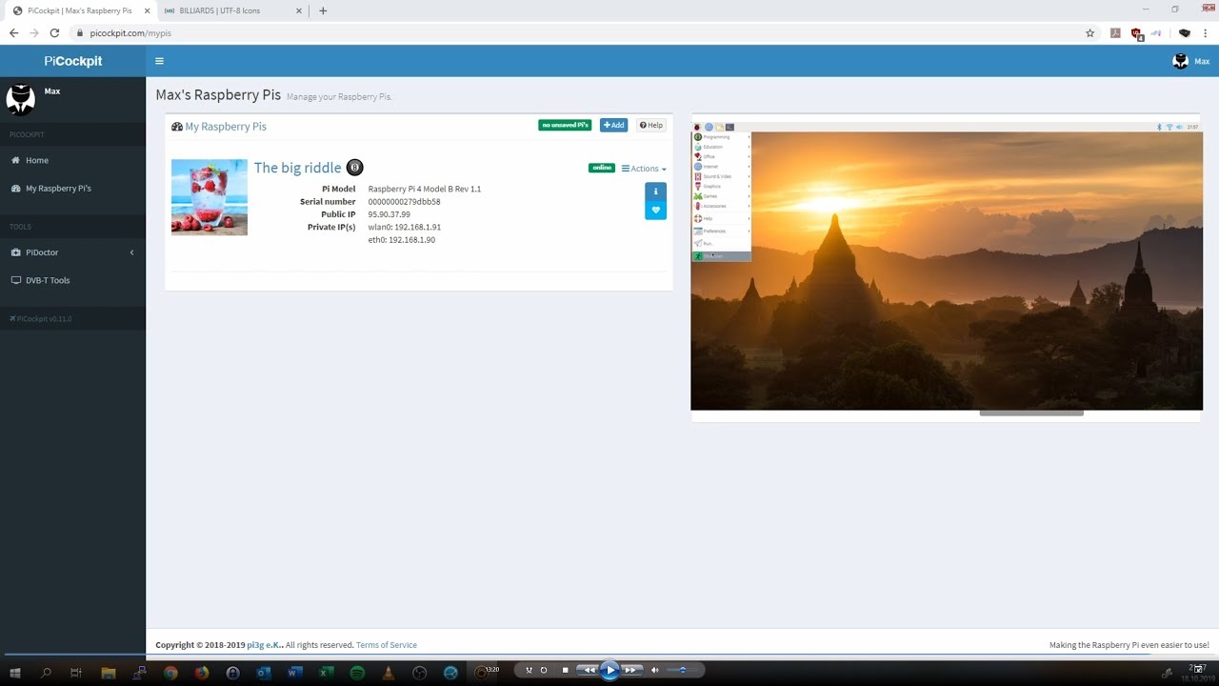1219x686 pixels.
Task: Click the media player rewind button
Action: pyautogui.click(x=589, y=670)
